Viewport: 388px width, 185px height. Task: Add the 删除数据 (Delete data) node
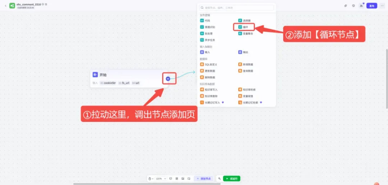pyautogui.click(x=208, y=77)
